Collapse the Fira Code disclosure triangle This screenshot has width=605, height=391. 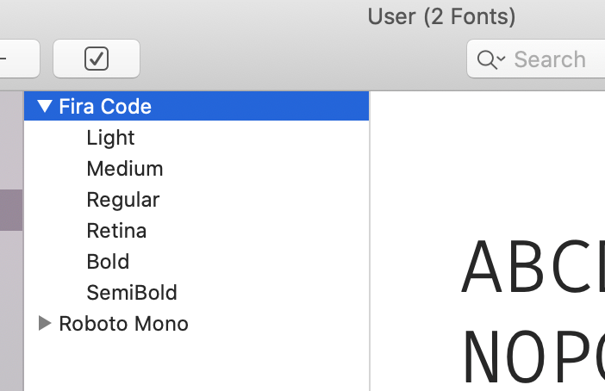pyautogui.click(x=45, y=106)
